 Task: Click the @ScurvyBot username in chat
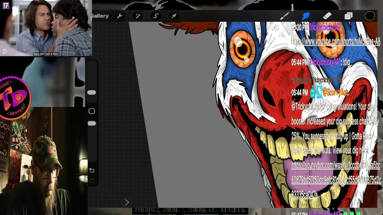tap(335, 93)
